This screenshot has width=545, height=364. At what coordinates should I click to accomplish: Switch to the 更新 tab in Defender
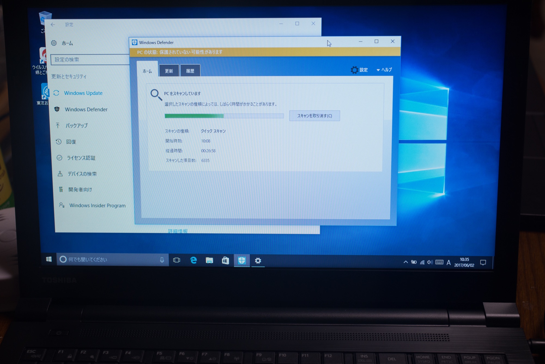(169, 71)
